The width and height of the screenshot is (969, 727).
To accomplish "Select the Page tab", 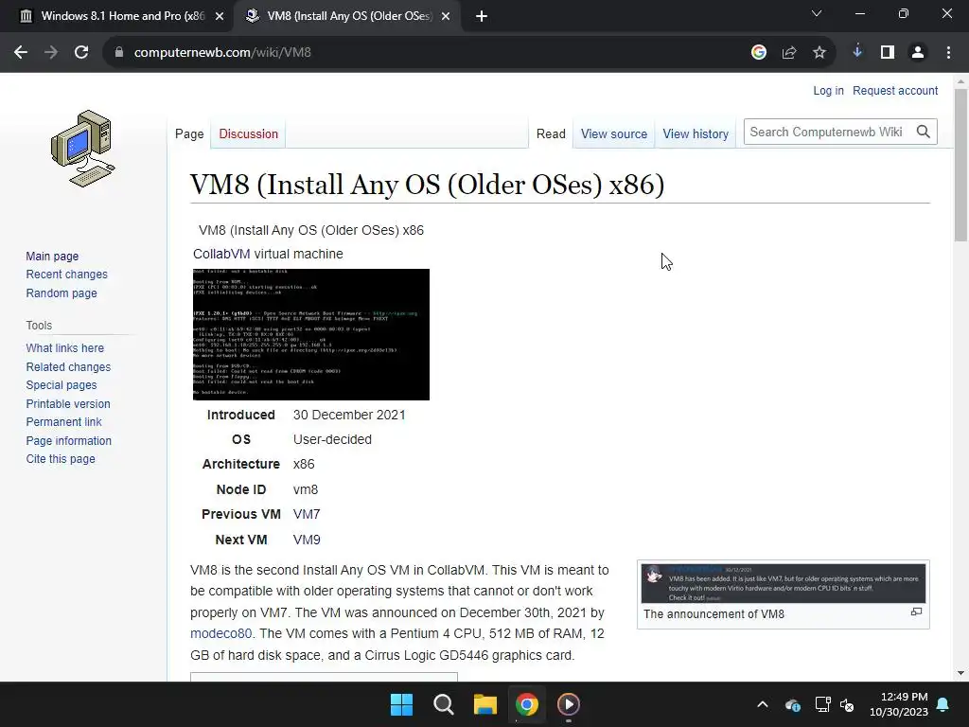I will tap(189, 134).
